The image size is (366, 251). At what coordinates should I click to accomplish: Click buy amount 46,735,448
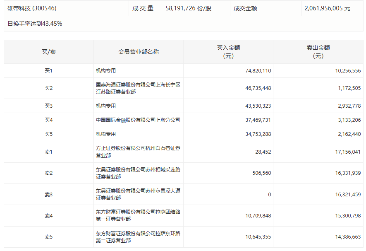[258, 88]
